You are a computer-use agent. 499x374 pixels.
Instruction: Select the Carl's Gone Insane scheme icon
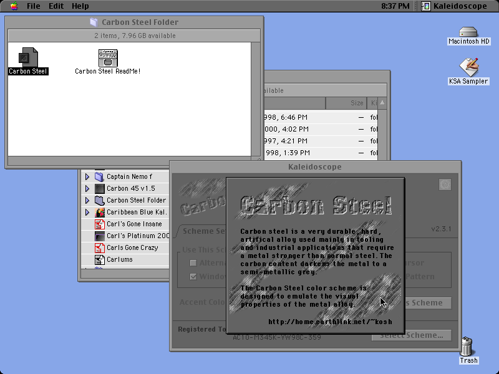[99, 224]
